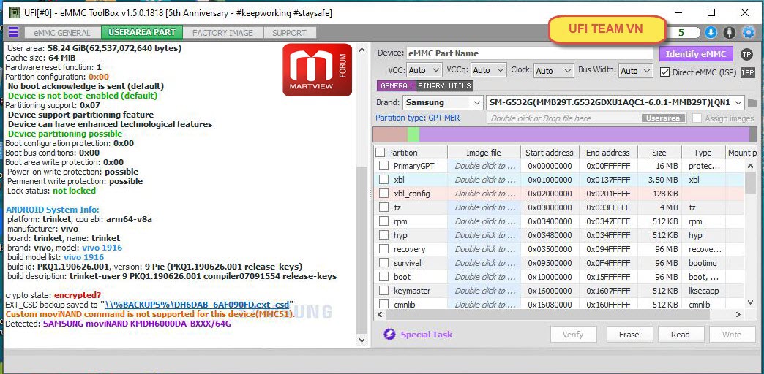Screen dimensions: 764x374
Task: Check the recovery partition checkbox
Action: coord(384,249)
